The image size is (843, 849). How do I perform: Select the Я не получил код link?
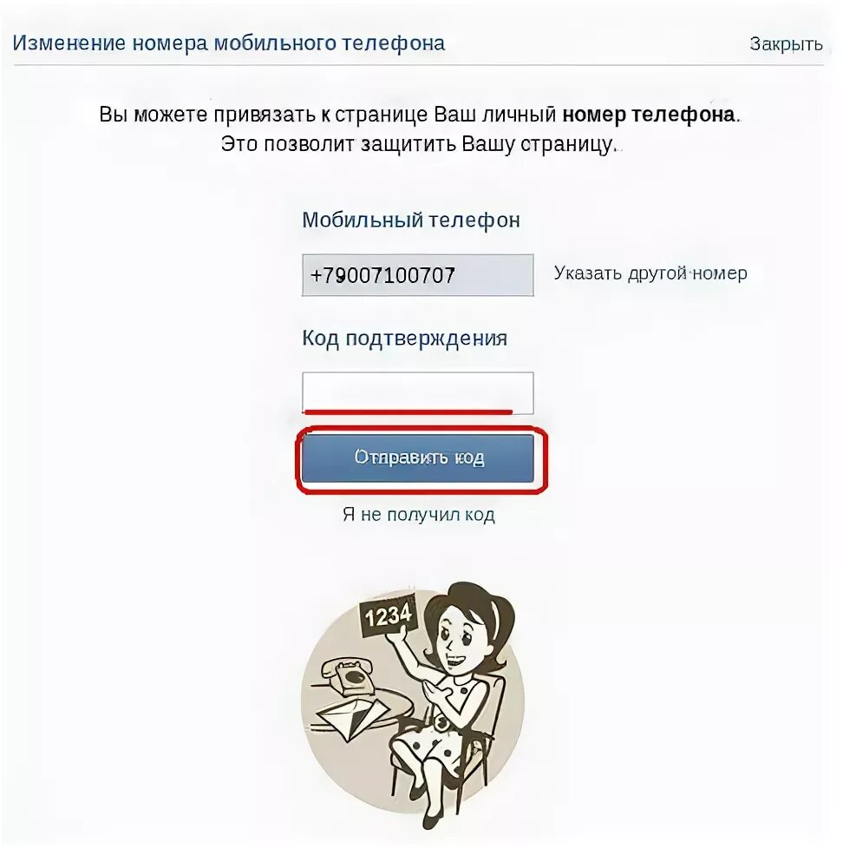(x=418, y=515)
